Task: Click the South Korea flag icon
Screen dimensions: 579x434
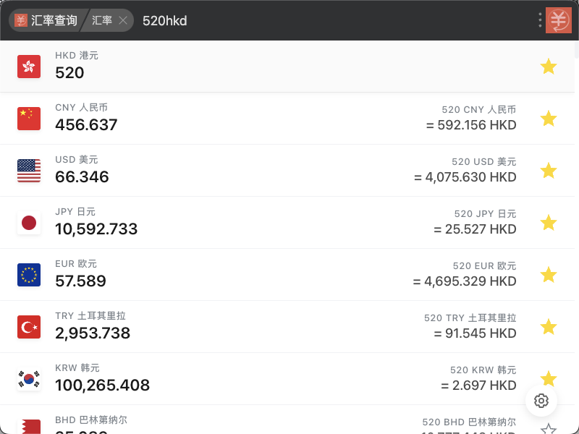Action: pos(29,379)
